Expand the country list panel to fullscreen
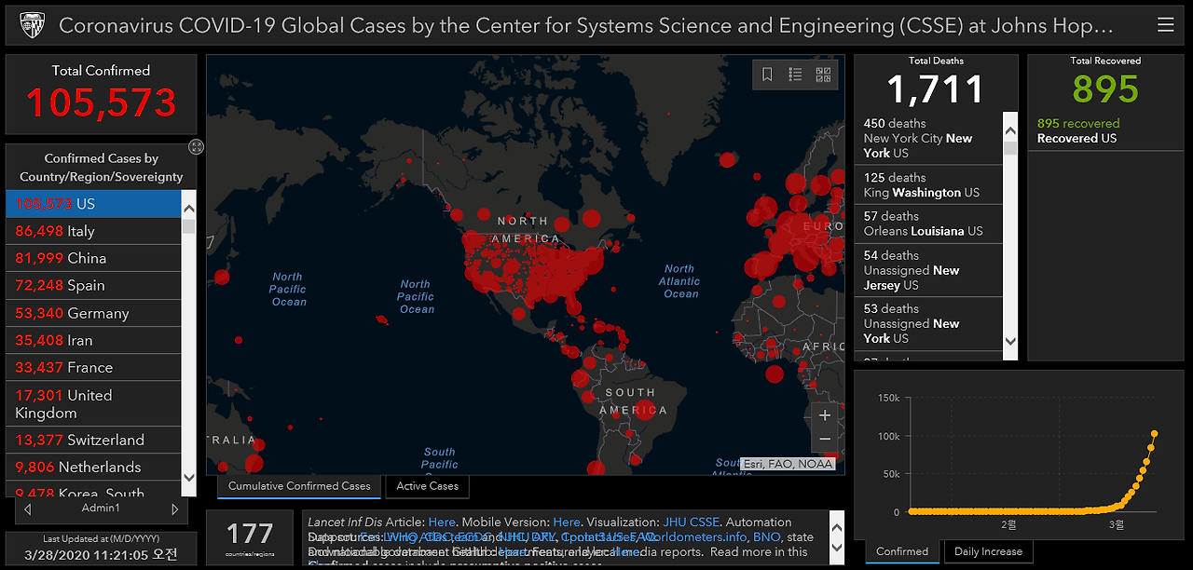The height and width of the screenshot is (570, 1193). pos(195,146)
